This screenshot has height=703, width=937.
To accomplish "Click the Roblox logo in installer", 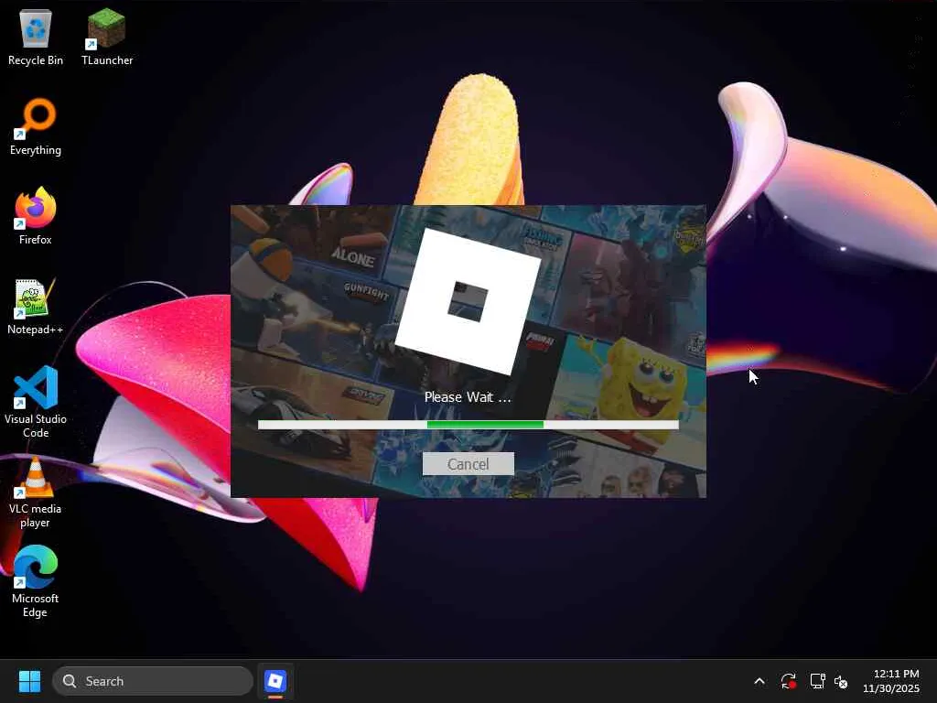I will tap(468, 302).
